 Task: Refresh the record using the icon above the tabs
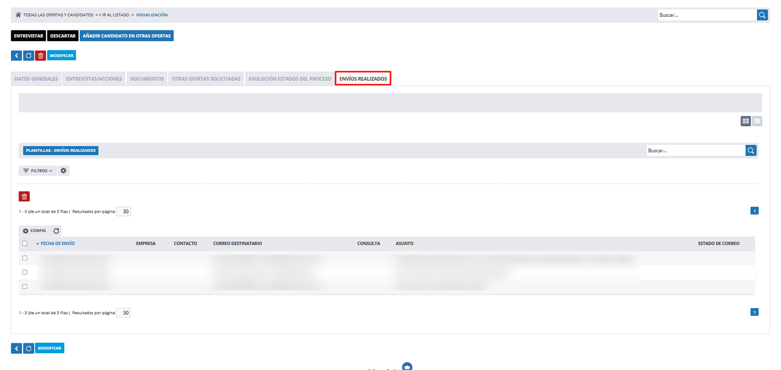pos(29,55)
